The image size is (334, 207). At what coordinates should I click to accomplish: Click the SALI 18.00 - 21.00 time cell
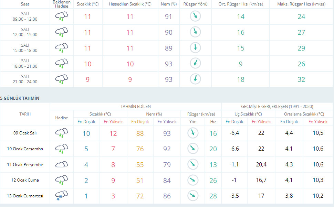[x=25, y=64]
